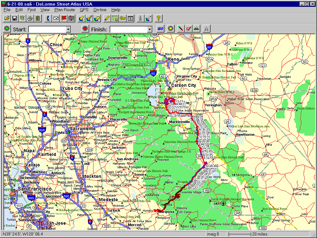Click the red checkmark route preferences icon
317x238 pixels.
pyautogui.click(x=188, y=29)
